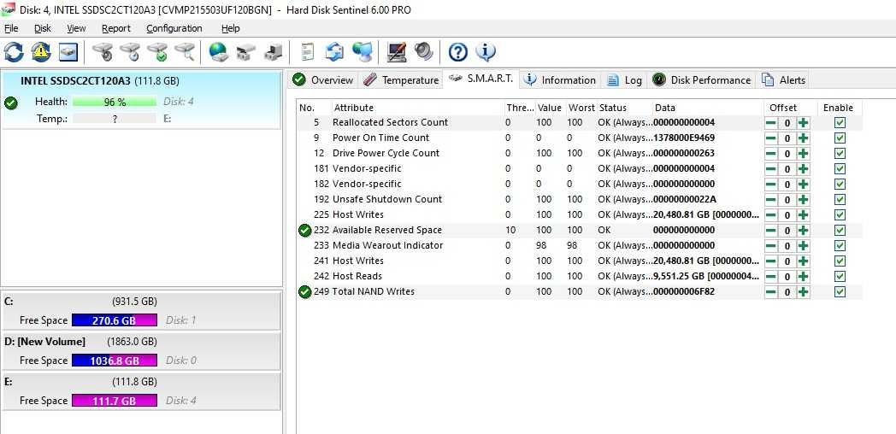Click the drive with computer tower icon
The height and width of the screenshot is (434, 896).
coord(274,52)
